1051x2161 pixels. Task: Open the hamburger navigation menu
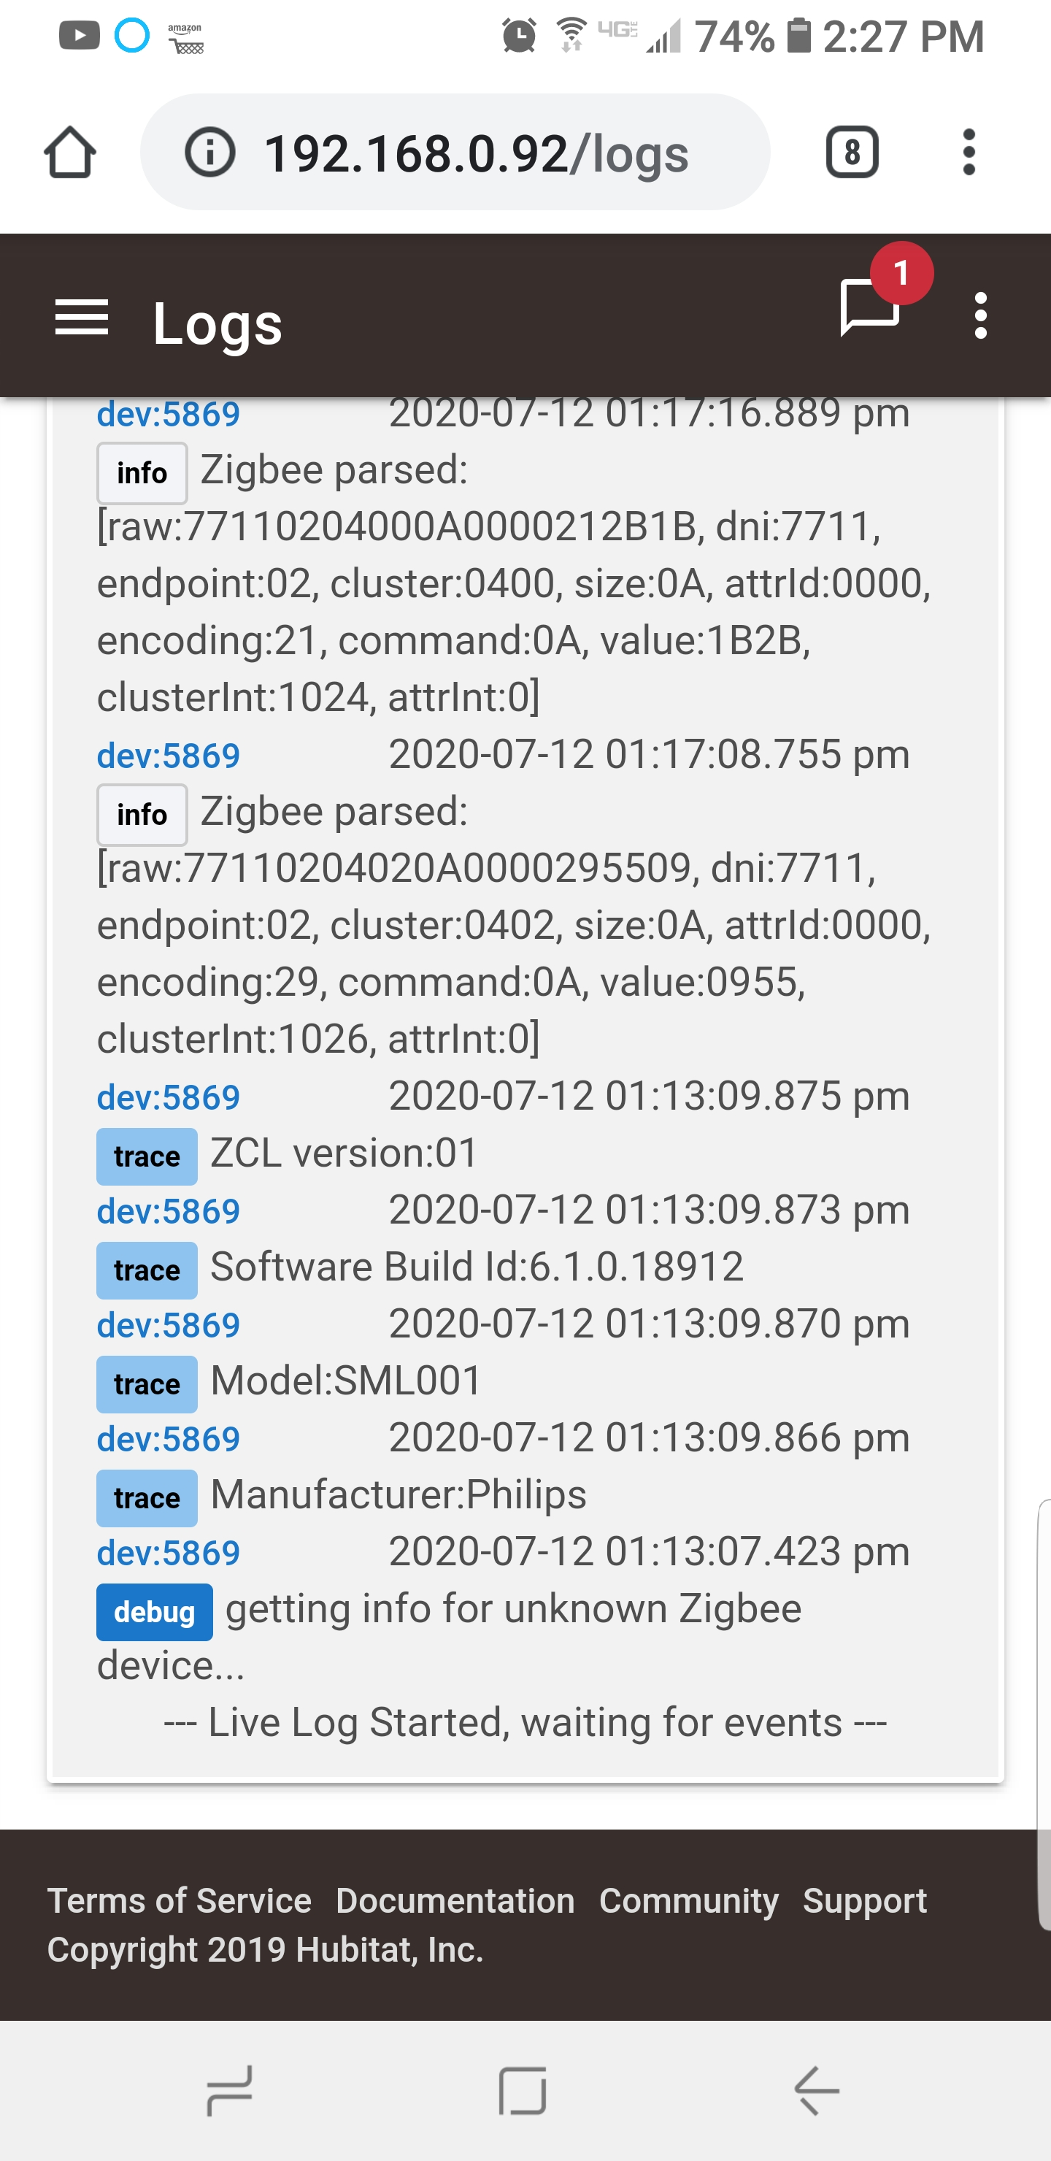click(81, 318)
